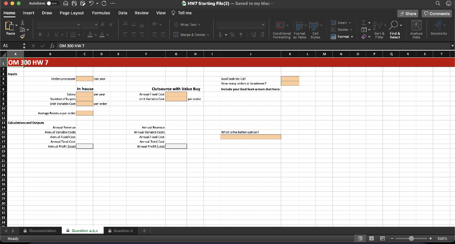Click Merge & Center button
This screenshot has height=244, width=455.
[191, 35]
